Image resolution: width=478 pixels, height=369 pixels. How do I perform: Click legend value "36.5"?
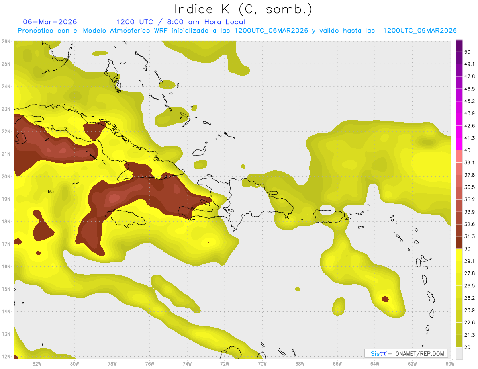point(469,187)
